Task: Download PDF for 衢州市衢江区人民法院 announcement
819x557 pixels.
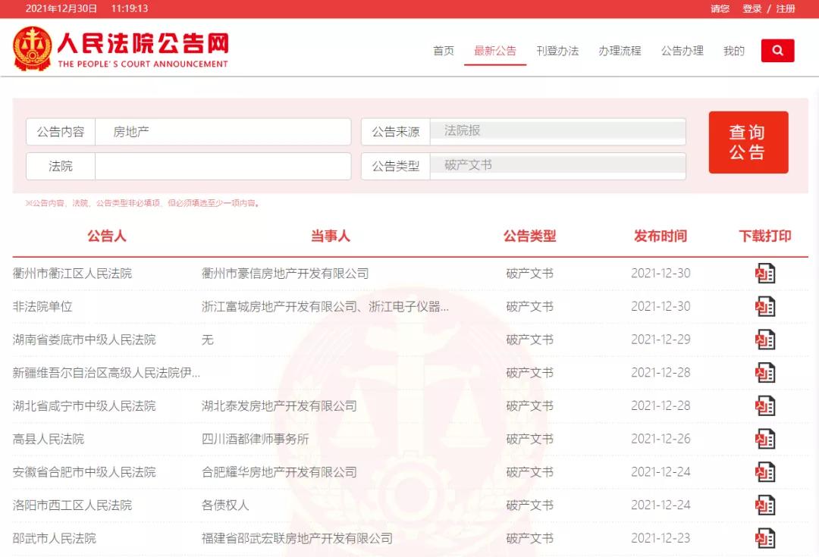Action: 765,273
